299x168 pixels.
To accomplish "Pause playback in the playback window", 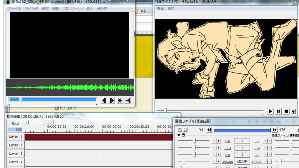I will [x=278, y=111].
